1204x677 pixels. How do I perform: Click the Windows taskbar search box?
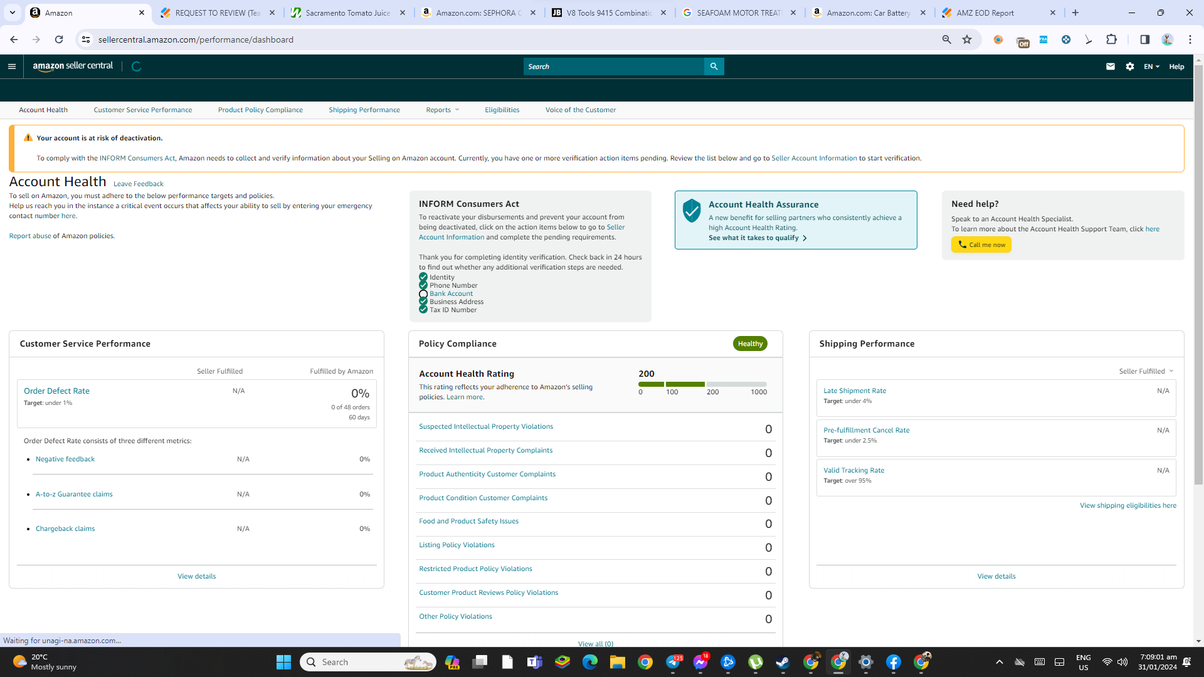[x=368, y=662]
